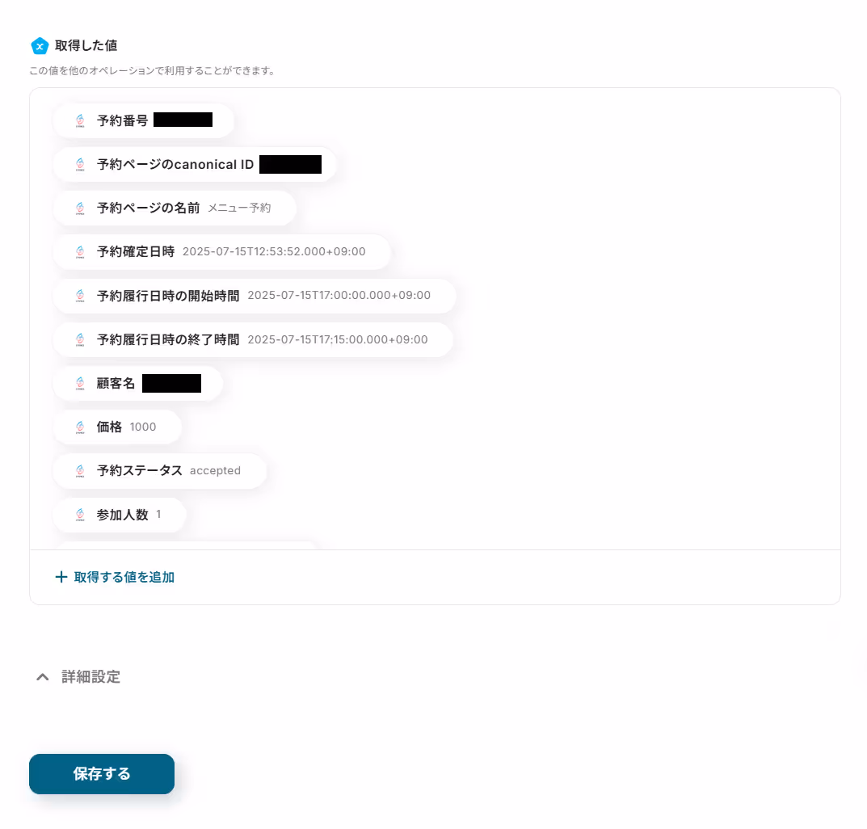
Task: Collapse the 詳細設定 section chevron
Action: 43,677
